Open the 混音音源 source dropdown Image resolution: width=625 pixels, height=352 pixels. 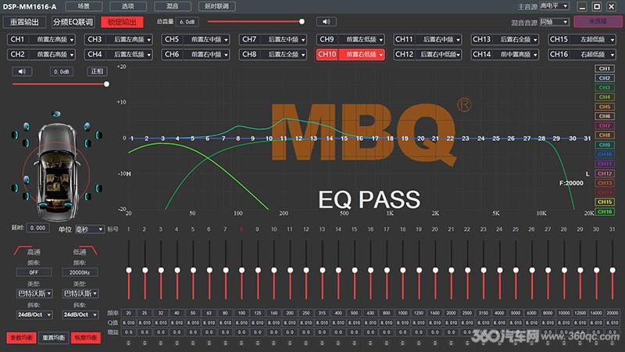pos(554,22)
